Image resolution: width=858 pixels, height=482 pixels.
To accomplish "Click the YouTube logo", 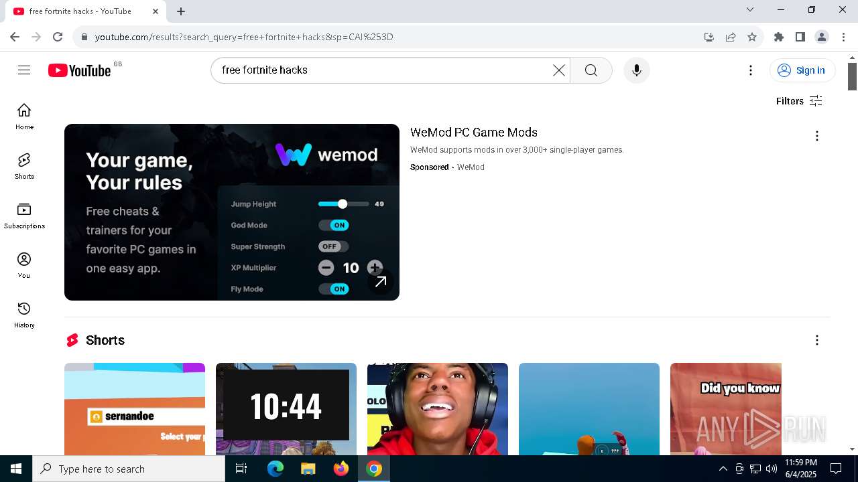I will pos(80,70).
